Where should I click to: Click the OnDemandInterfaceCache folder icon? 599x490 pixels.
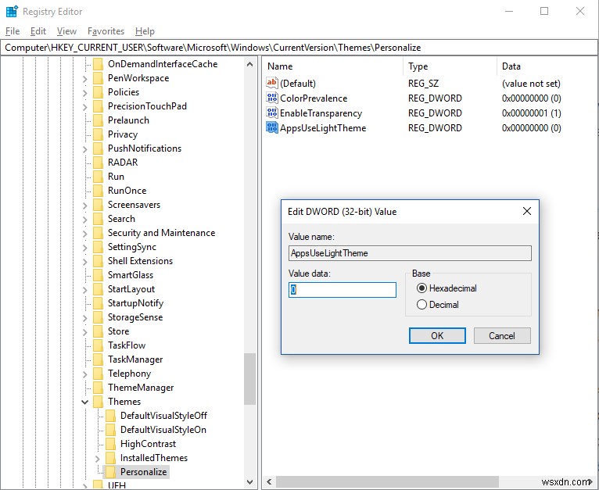[x=99, y=64]
